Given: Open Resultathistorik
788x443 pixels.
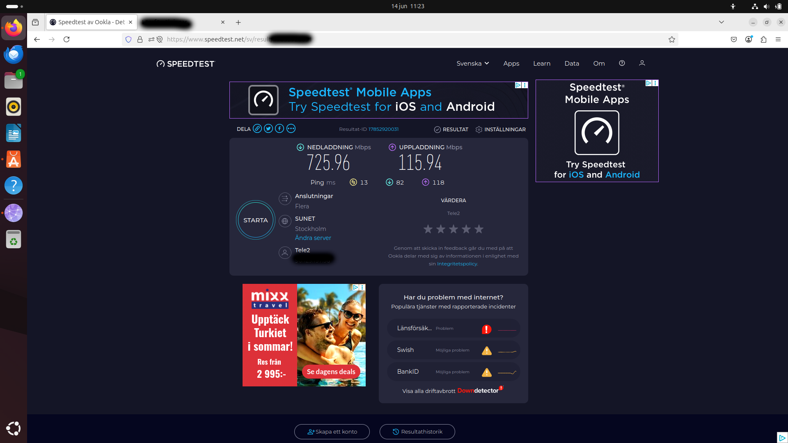Looking at the screenshot, I should (417, 432).
